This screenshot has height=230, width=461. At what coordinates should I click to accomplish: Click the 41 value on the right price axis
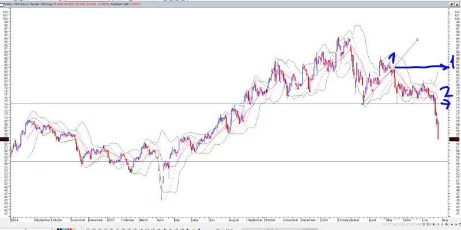pos(456,213)
